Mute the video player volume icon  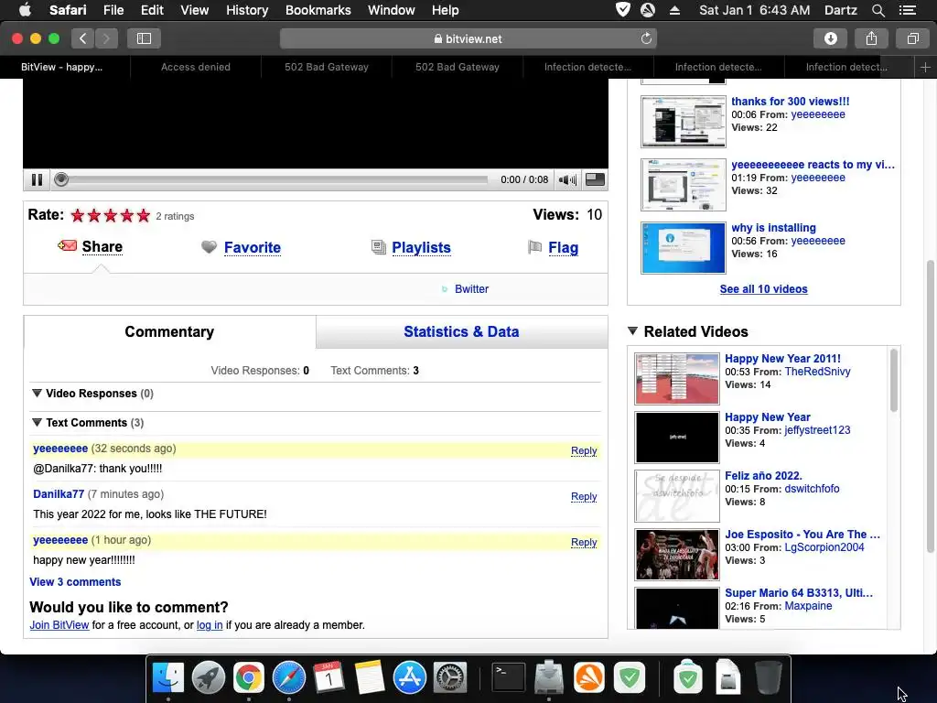[x=567, y=179]
